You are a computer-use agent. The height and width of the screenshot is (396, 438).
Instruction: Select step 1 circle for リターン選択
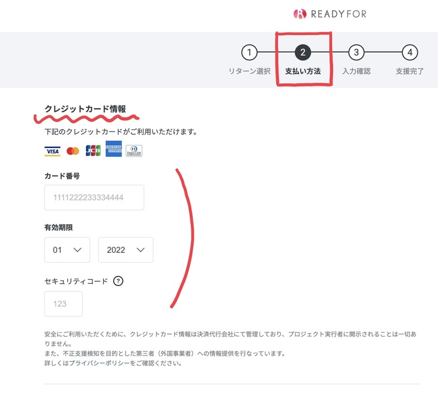click(x=249, y=53)
